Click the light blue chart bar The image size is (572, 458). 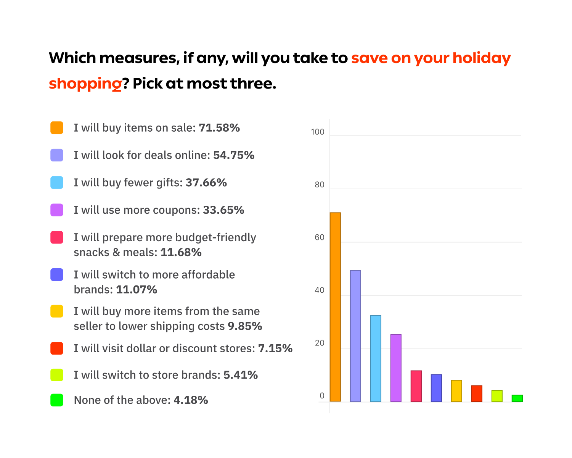[x=376, y=358]
